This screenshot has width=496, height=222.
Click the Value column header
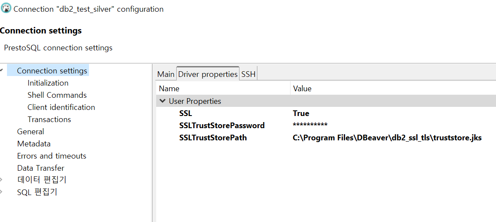(x=393, y=89)
